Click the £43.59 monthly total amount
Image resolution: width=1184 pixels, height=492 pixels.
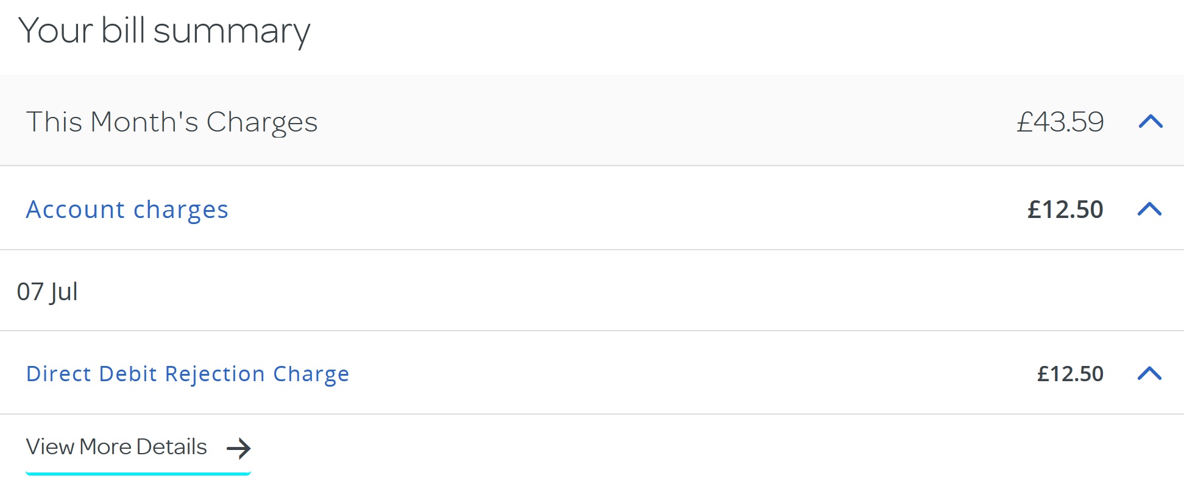click(x=1060, y=122)
